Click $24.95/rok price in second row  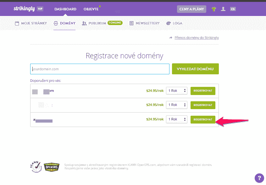coord(155,105)
